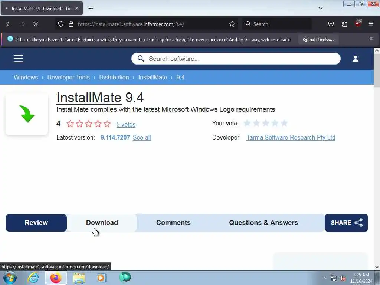Switch to the Review tab
The width and height of the screenshot is (380, 285).
point(36,223)
